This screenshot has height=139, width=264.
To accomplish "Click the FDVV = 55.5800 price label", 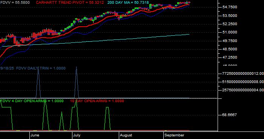I will pos(15,3).
